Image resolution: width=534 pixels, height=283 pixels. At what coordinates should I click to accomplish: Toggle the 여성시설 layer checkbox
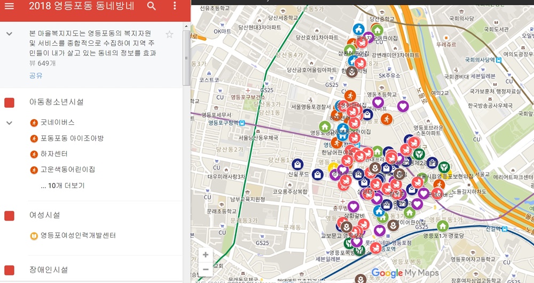tap(9, 215)
